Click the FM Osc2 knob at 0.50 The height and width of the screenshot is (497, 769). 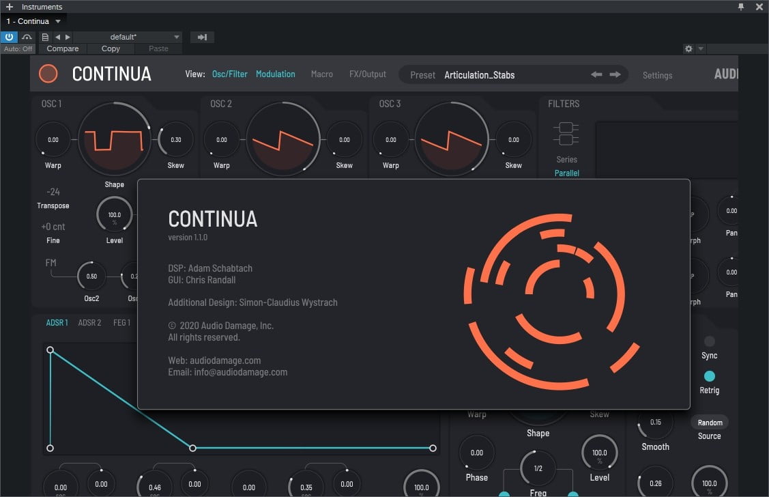click(91, 276)
